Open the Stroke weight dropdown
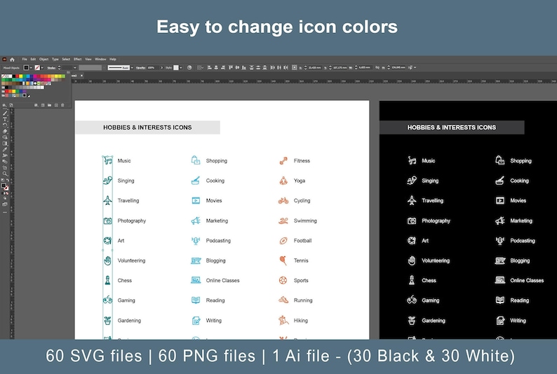 coord(75,68)
